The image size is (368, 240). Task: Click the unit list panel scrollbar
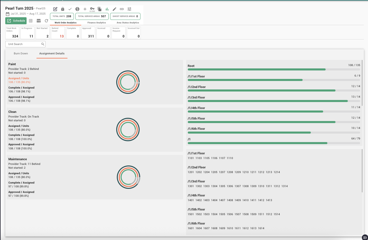point(362,170)
